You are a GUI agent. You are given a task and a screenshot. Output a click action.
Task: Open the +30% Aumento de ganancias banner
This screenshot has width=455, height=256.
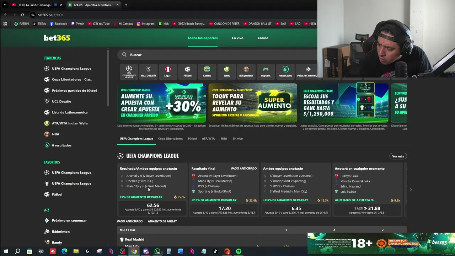coord(162,103)
